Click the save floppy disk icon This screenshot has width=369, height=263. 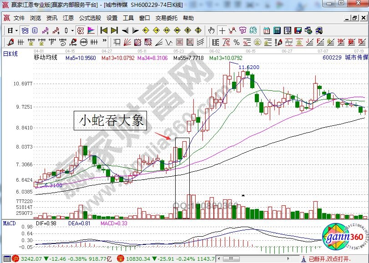point(298,30)
